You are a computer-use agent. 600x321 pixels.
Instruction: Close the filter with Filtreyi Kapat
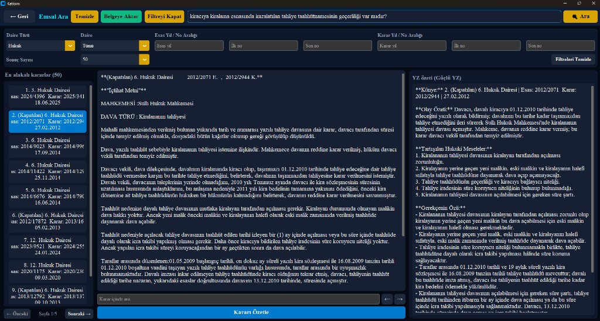coord(164,16)
